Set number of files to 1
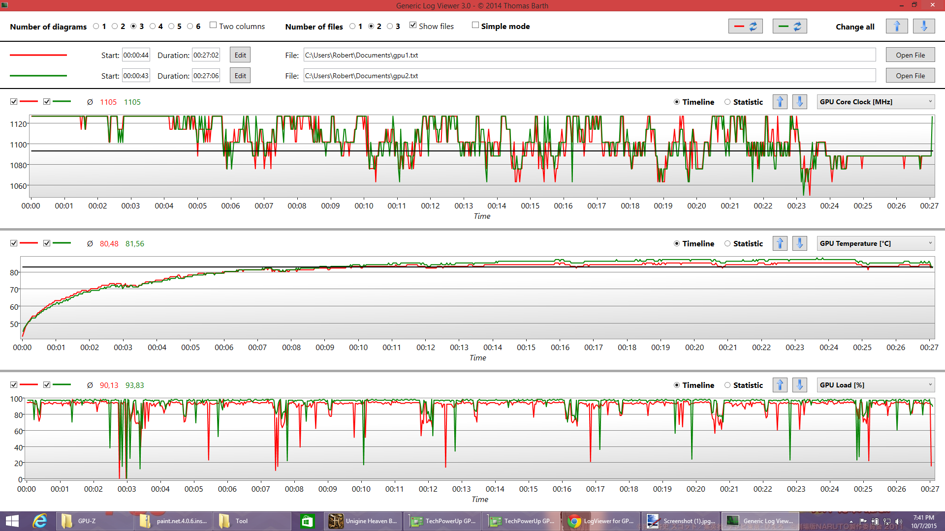945x531 pixels. tap(352, 27)
